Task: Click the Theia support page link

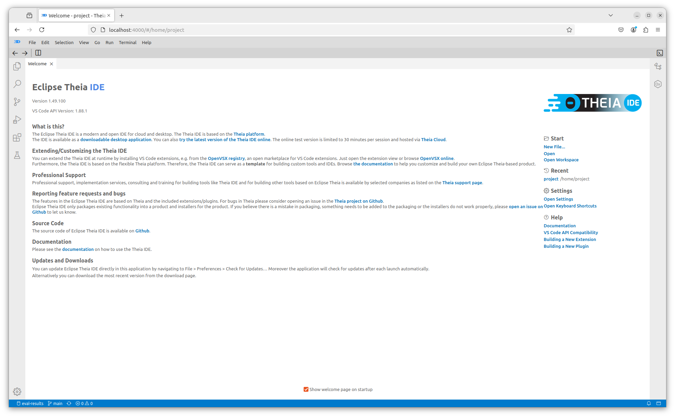Action: click(462, 183)
